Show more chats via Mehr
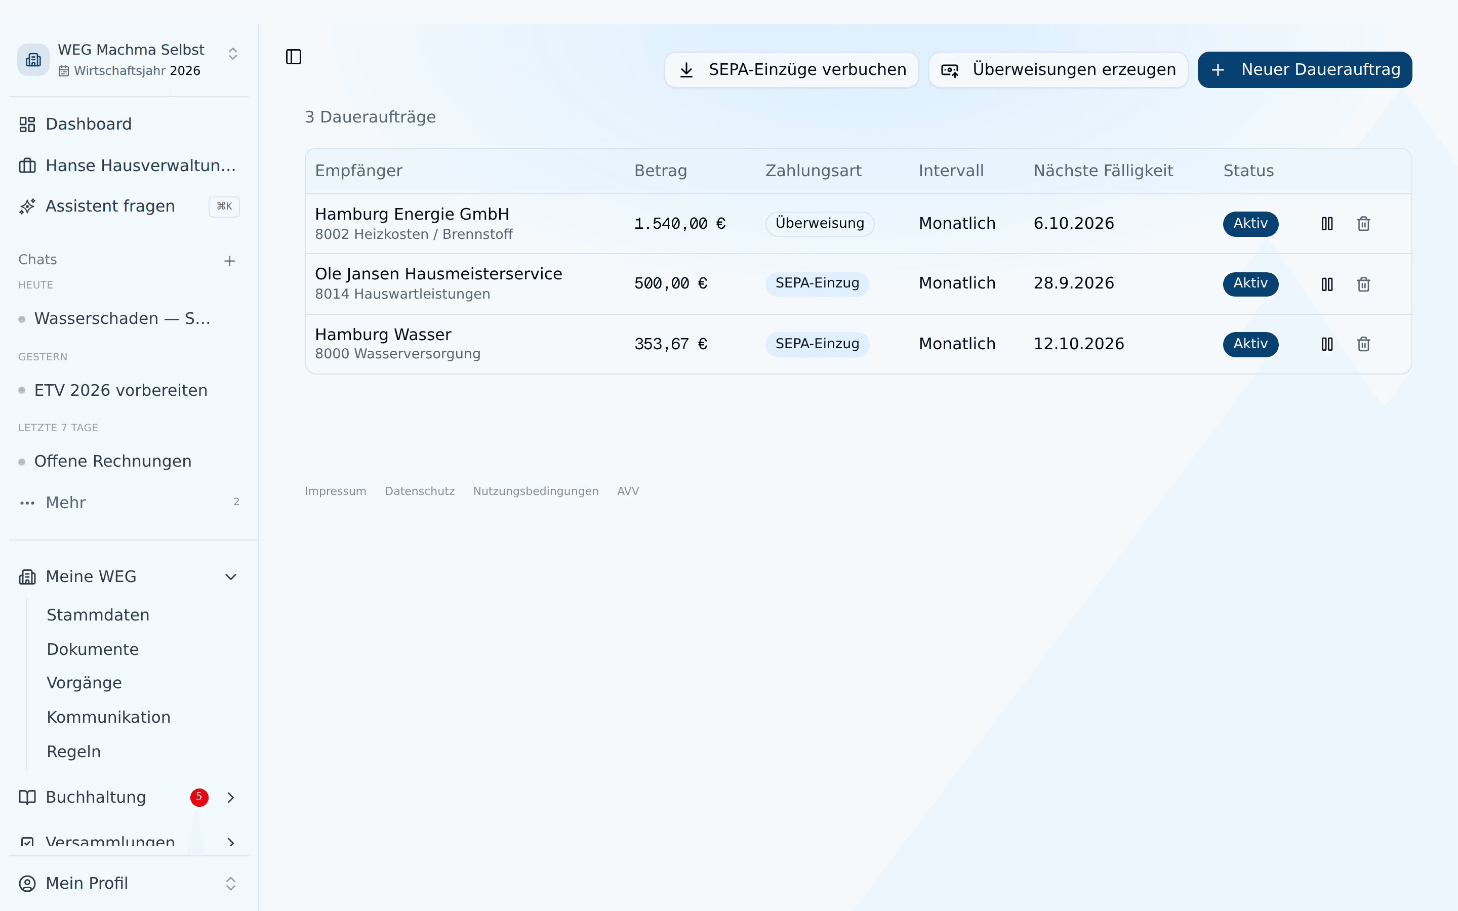The height and width of the screenshot is (911, 1458). click(129, 503)
